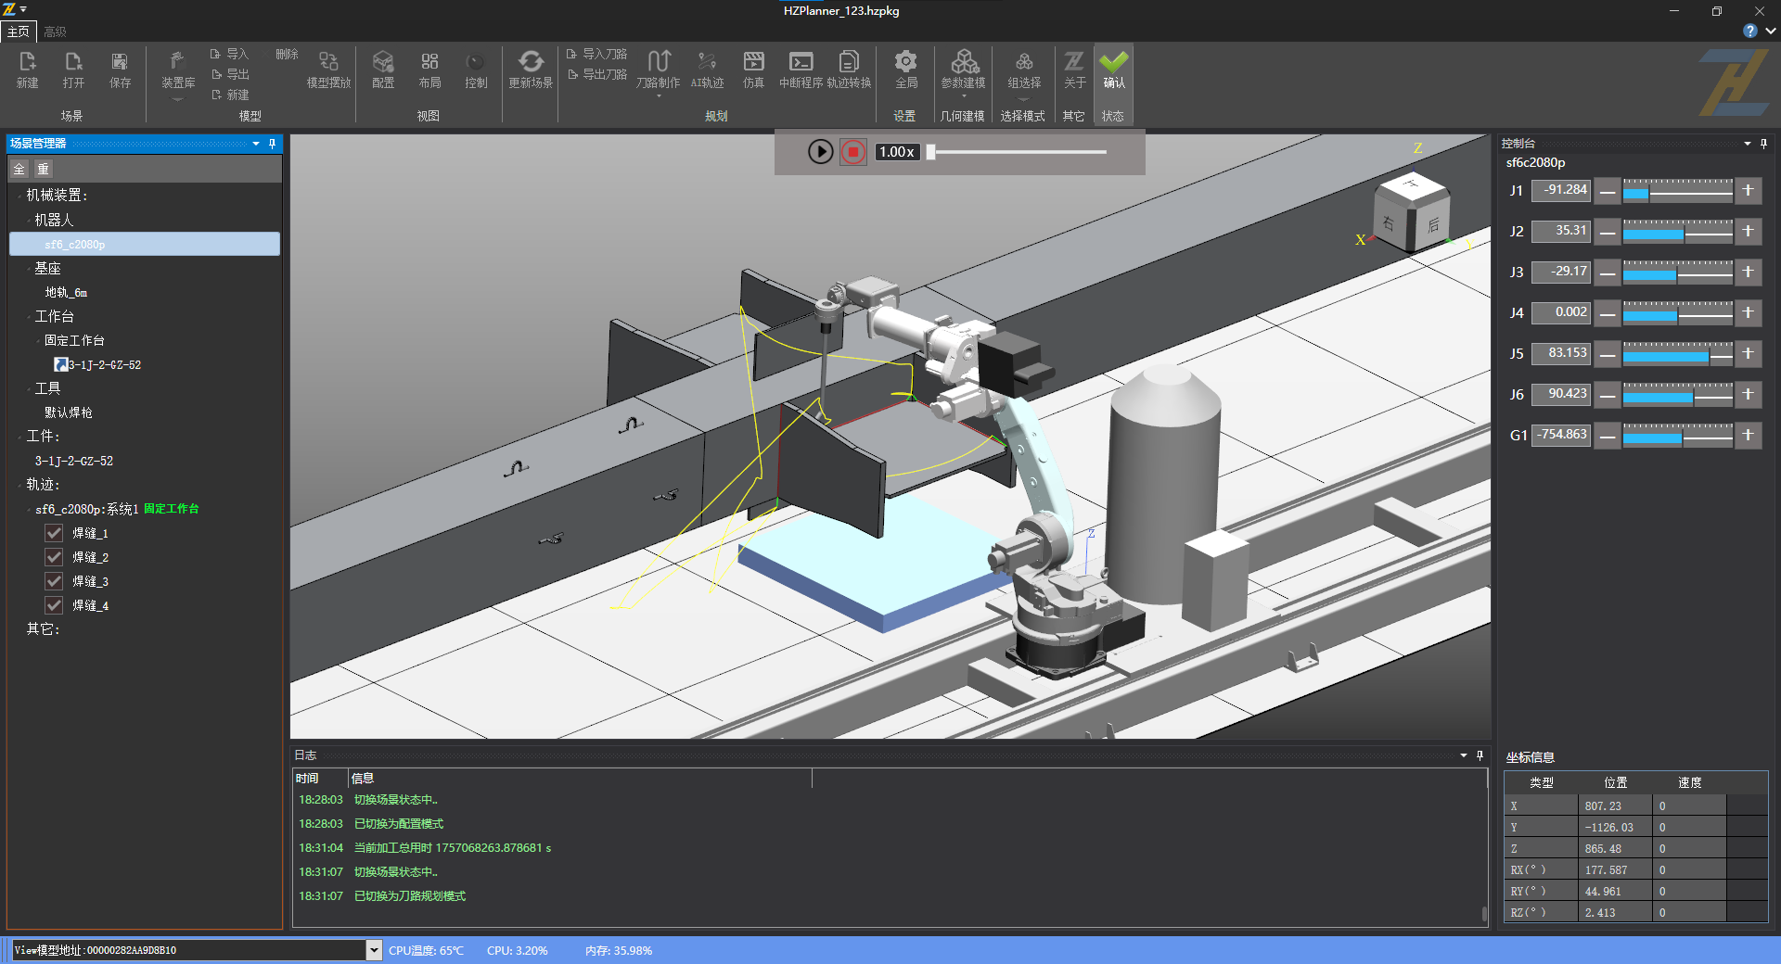1781x964 pixels.
Task: Click the 导出 model export button
Action: 229,74
